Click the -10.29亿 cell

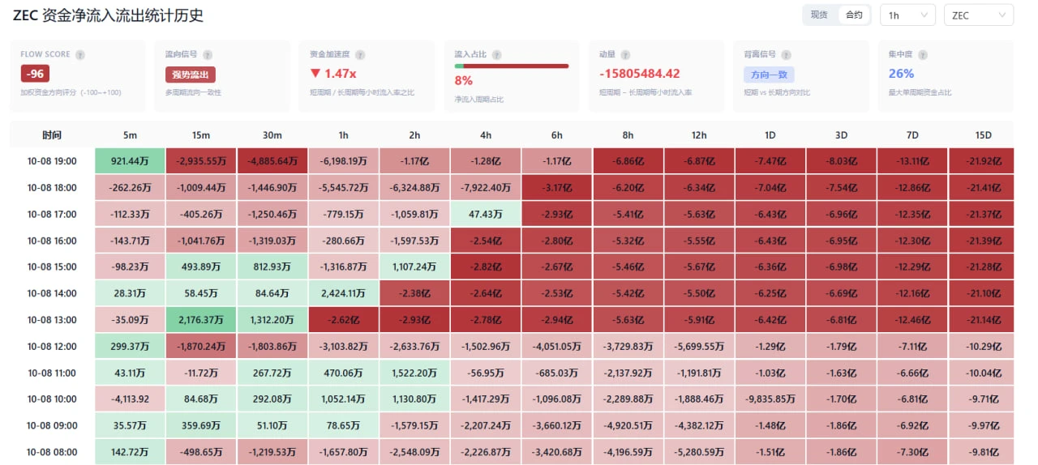pos(982,346)
